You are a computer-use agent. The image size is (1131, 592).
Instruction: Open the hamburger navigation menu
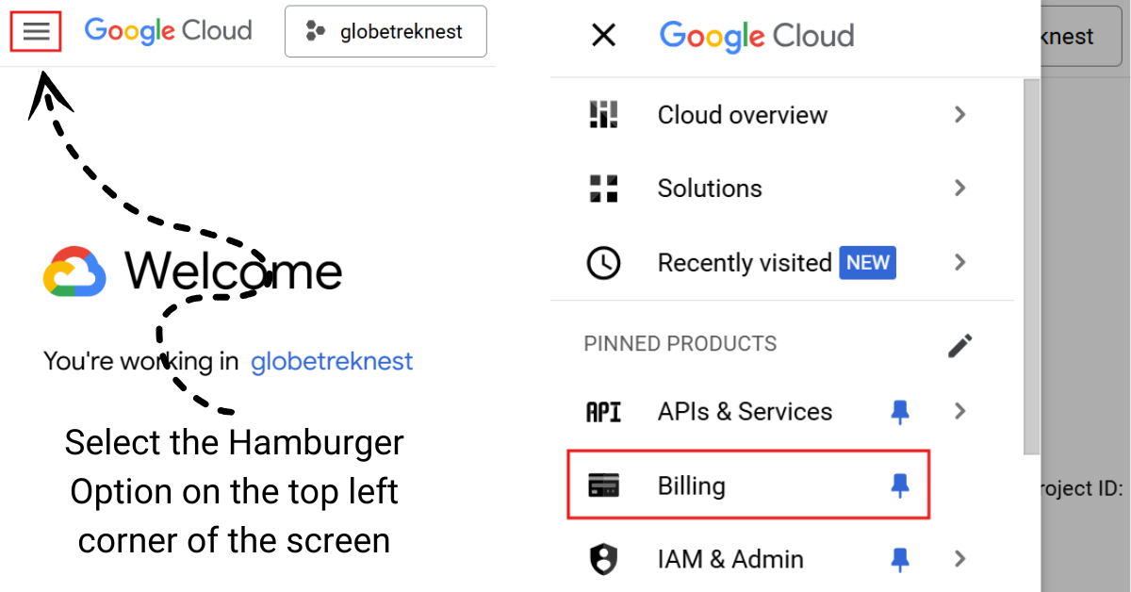click(36, 31)
